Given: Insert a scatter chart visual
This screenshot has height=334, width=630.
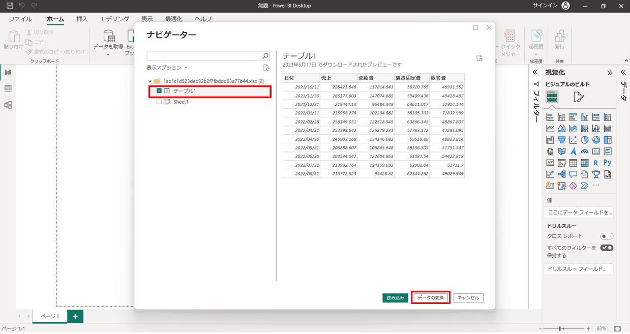Looking at the screenshot, I should click(573, 140).
